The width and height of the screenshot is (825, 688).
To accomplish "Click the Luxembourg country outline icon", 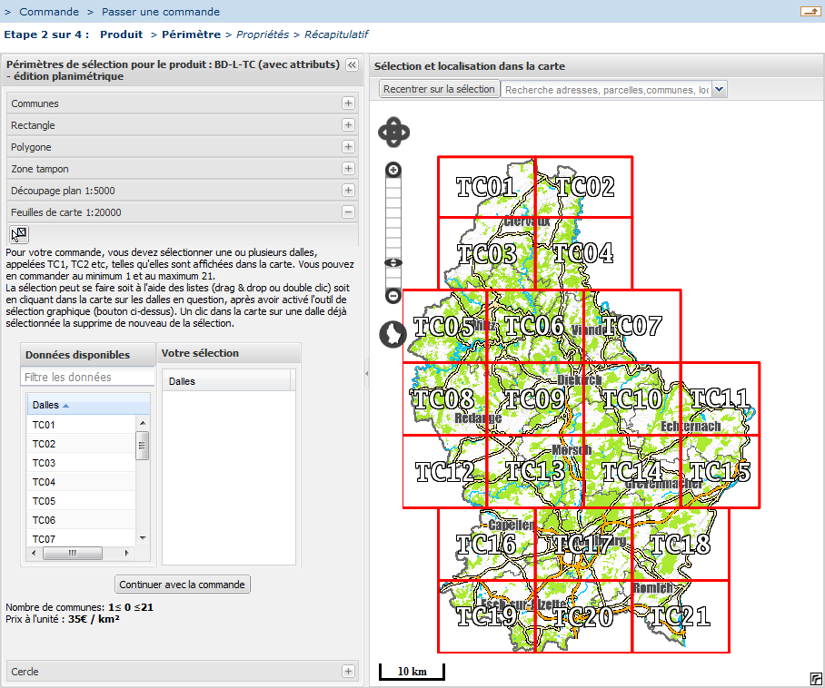I will [393, 334].
